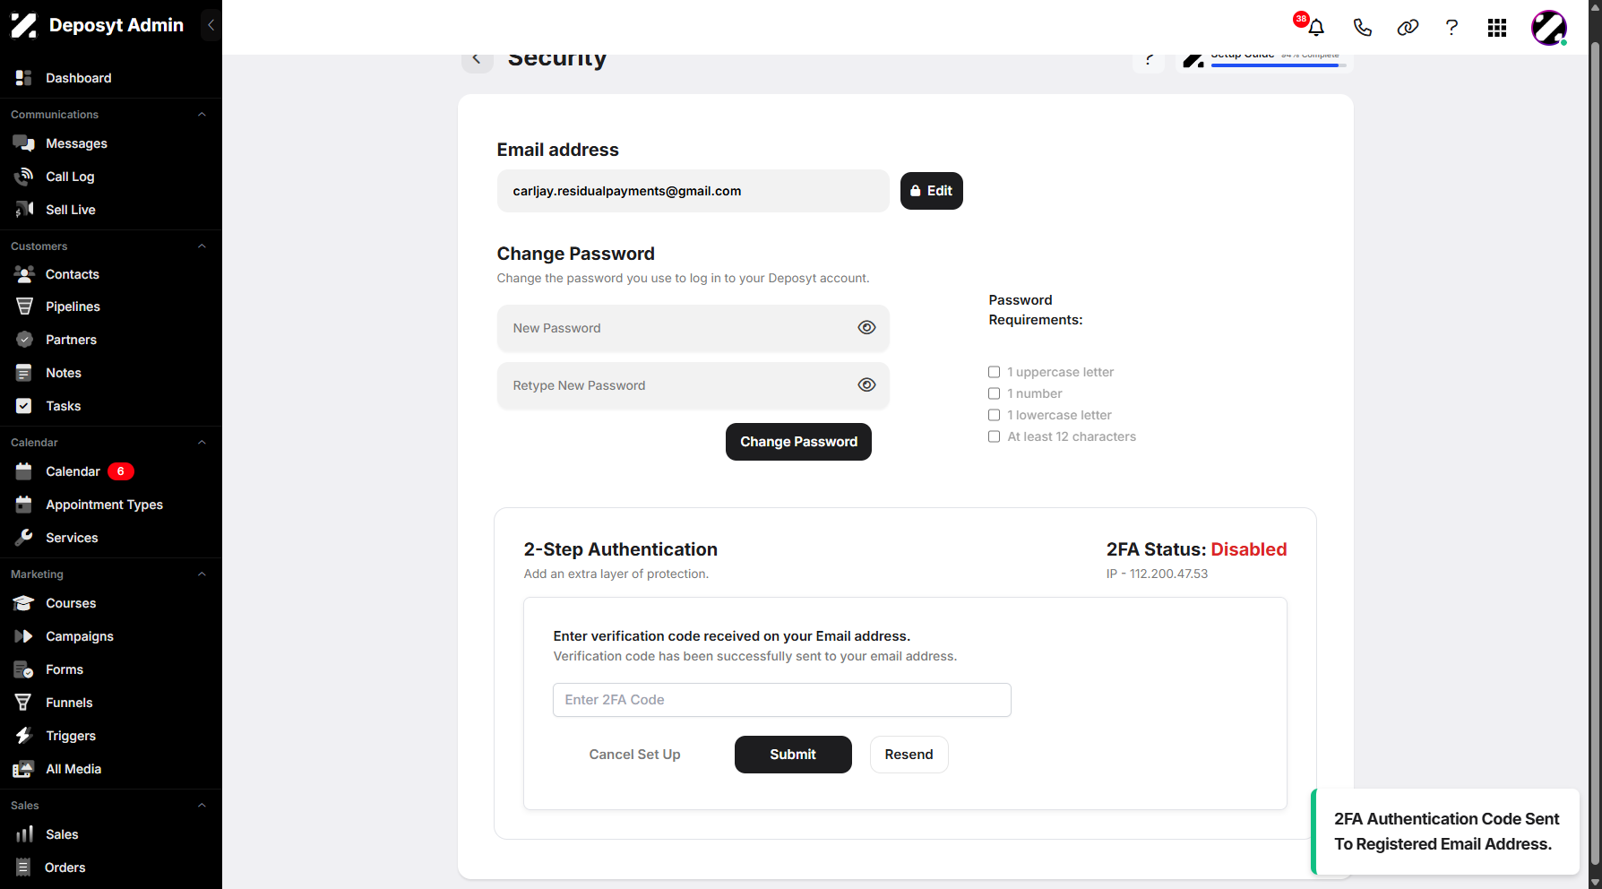Open the user profile avatar

tap(1549, 28)
